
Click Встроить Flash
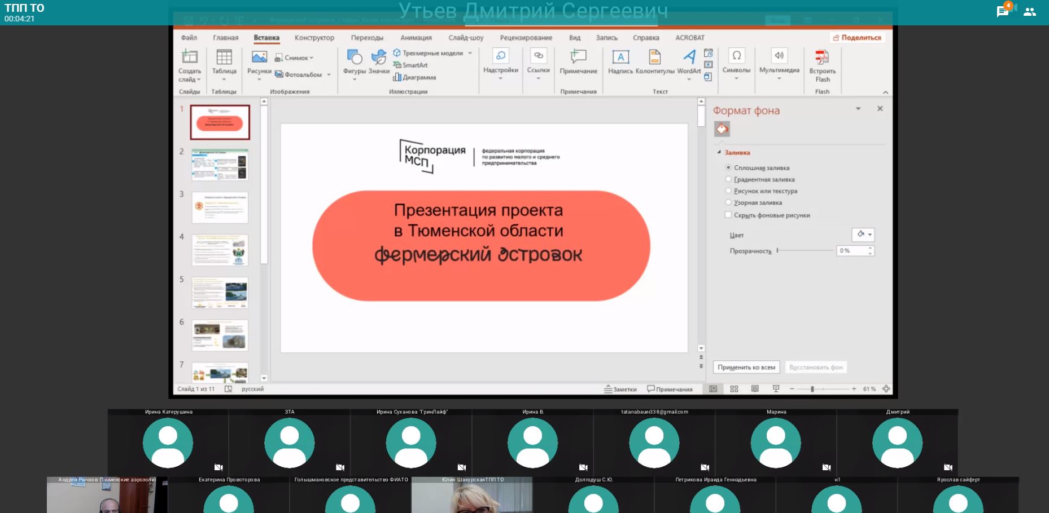pyautogui.click(x=822, y=65)
